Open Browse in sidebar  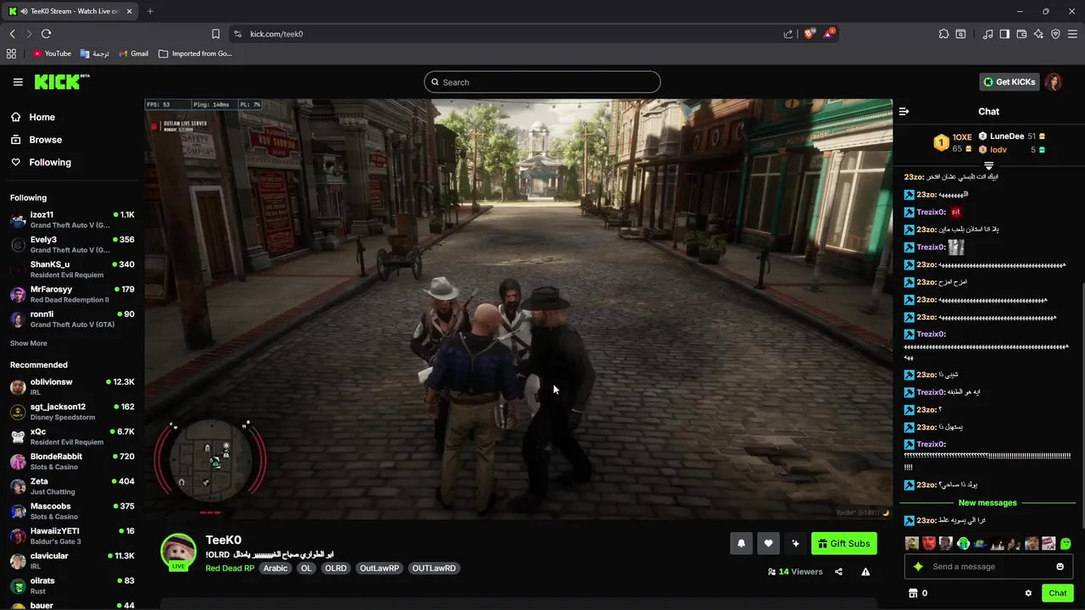coord(36,140)
